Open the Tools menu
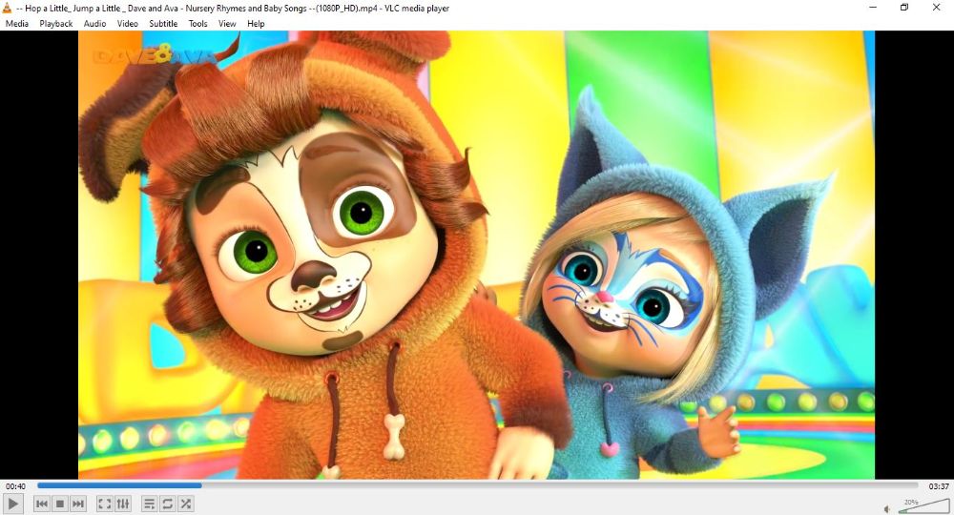Viewport: 954px width, 515px height. coord(197,24)
